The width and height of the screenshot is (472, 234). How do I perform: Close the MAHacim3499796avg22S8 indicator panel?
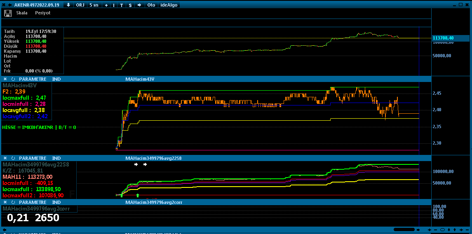point(5,158)
